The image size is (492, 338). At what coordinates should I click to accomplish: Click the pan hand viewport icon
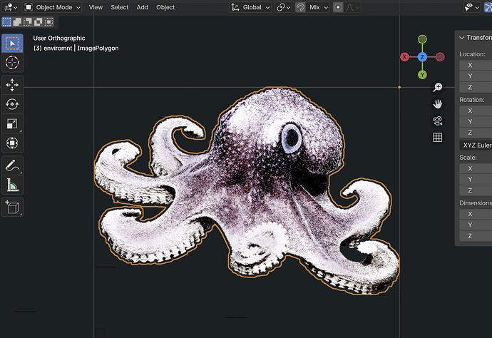[437, 104]
